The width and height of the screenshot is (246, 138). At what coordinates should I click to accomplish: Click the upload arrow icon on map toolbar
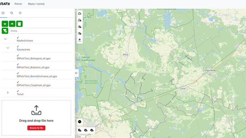coord(80,40)
